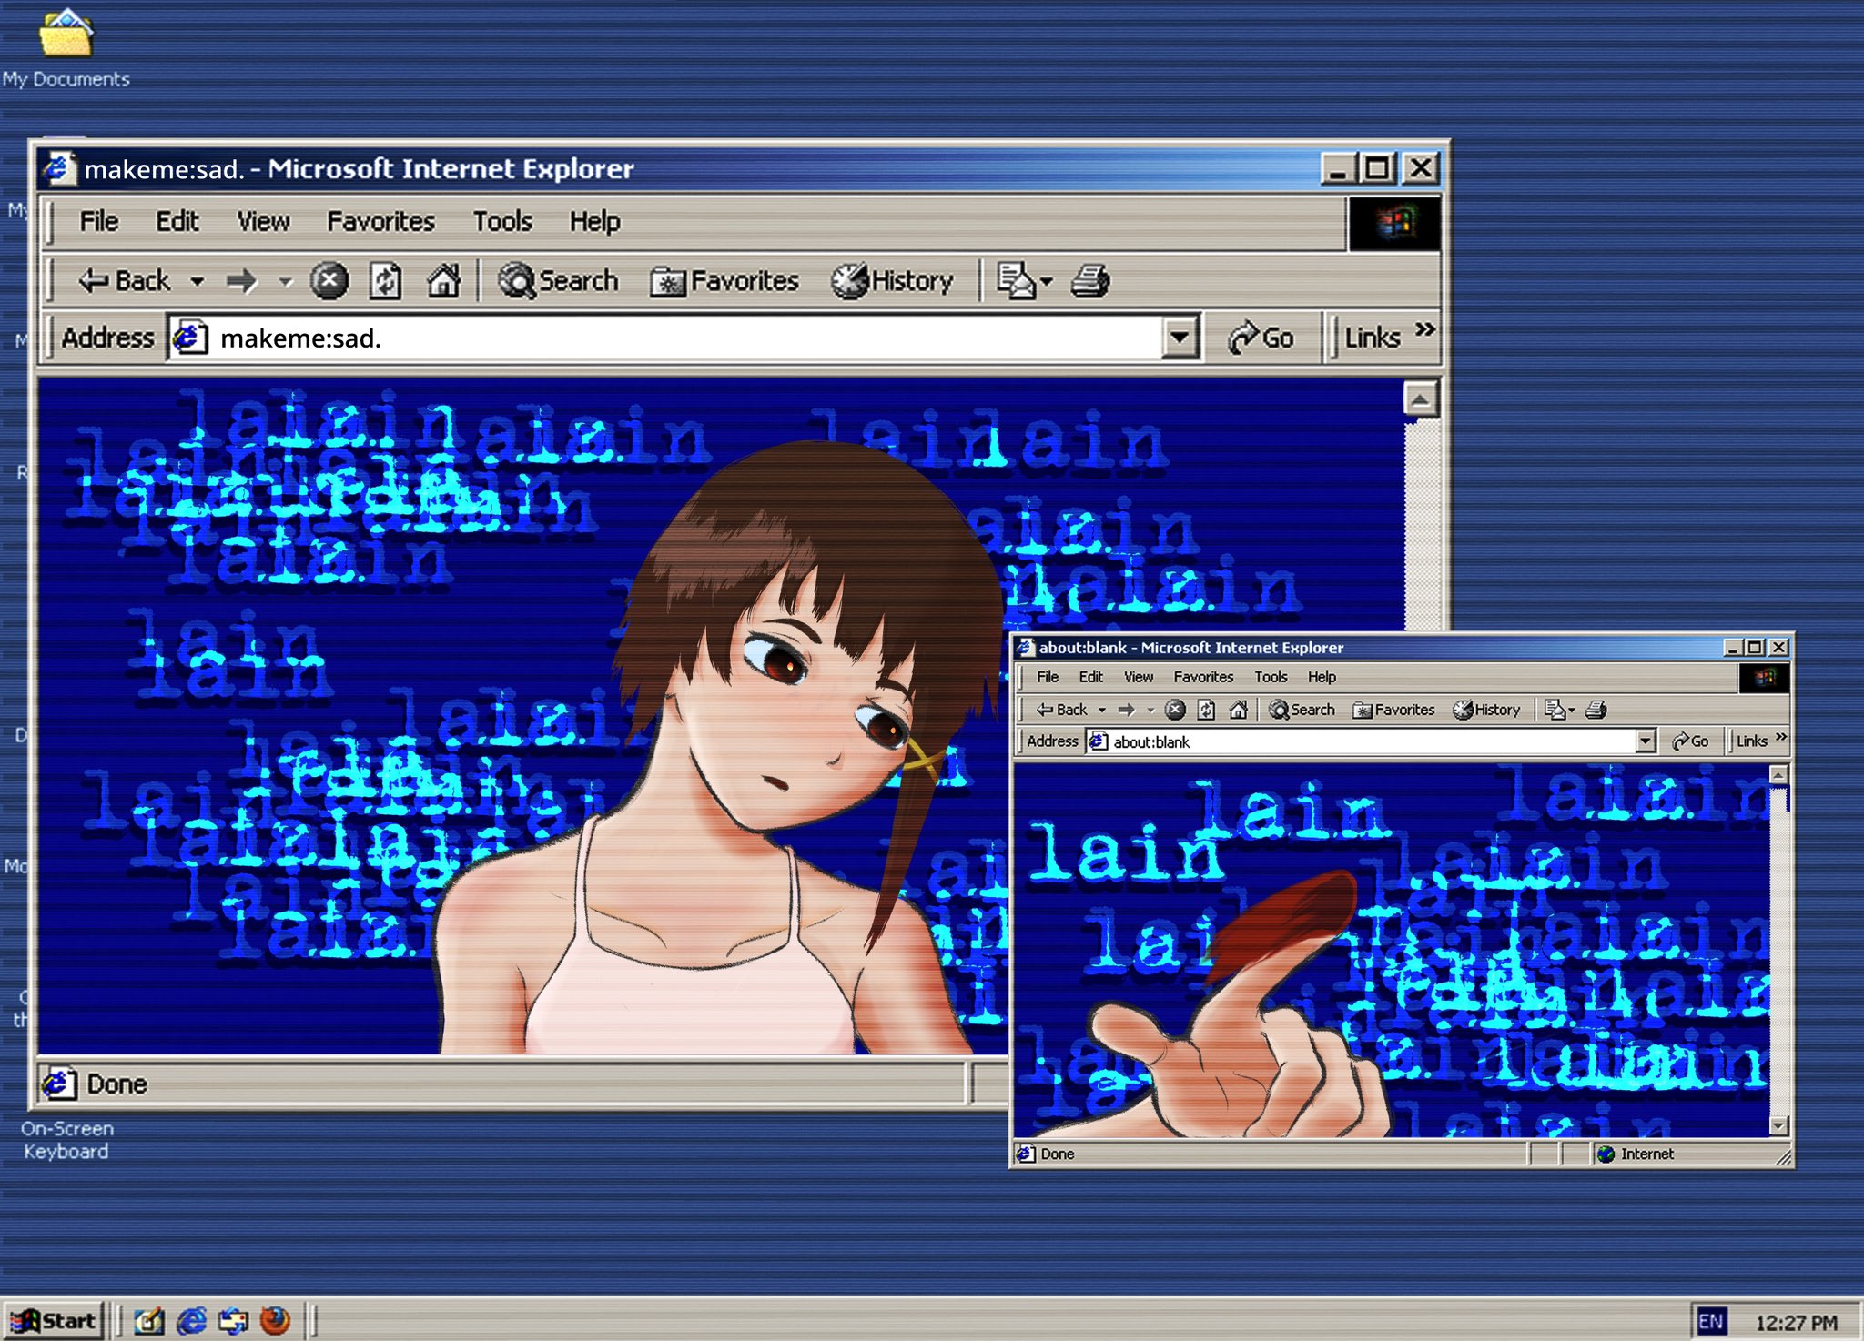Open File menu in about:blank window
This screenshot has height=1341, width=1864.
point(1048,677)
